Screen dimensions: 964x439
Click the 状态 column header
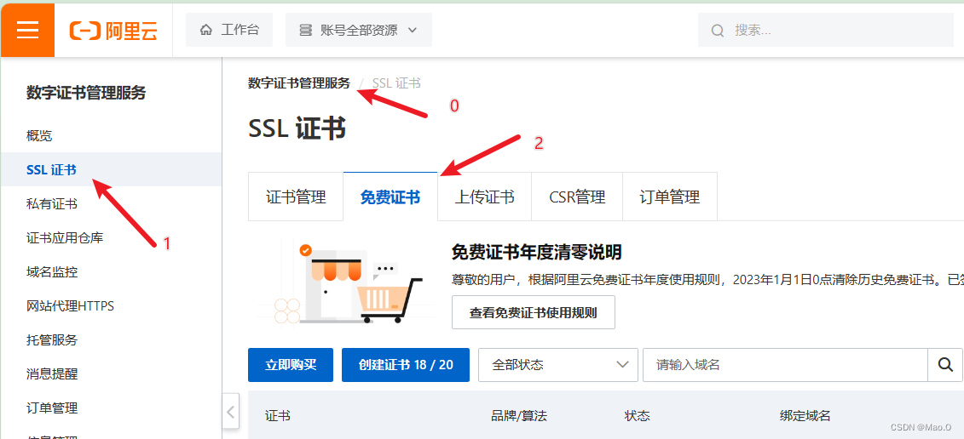[637, 416]
